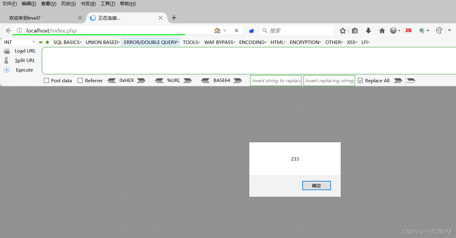This screenshot has height=238, width=456.
Task: Select the 正在连接... tab
Action: pos(127,18)
